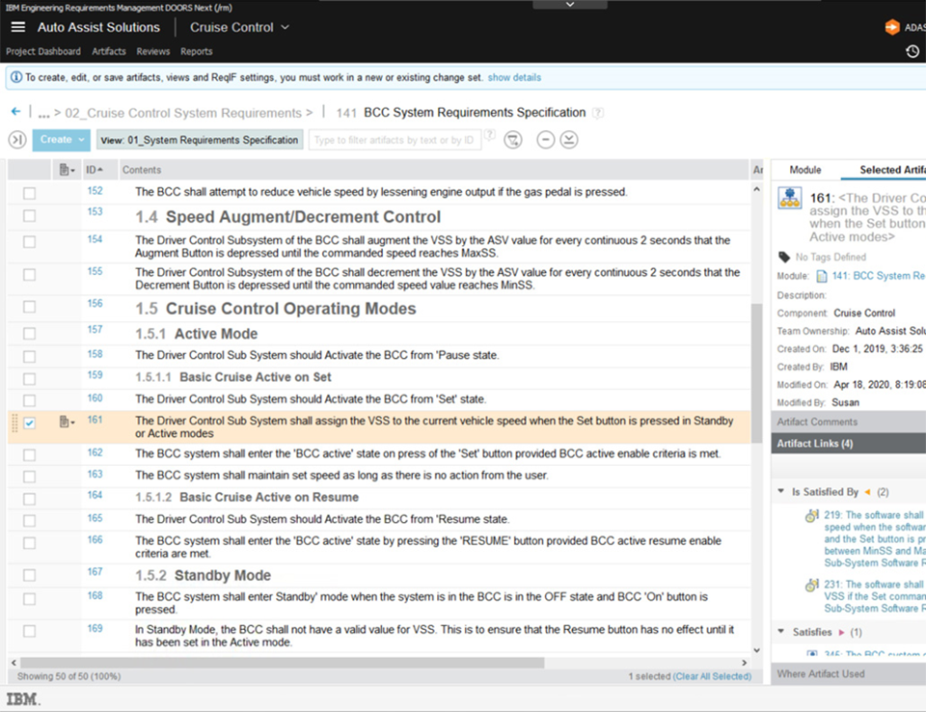Click help icon beside module title
This screenshot has width=926, height=712.
(x=598, y=112)
